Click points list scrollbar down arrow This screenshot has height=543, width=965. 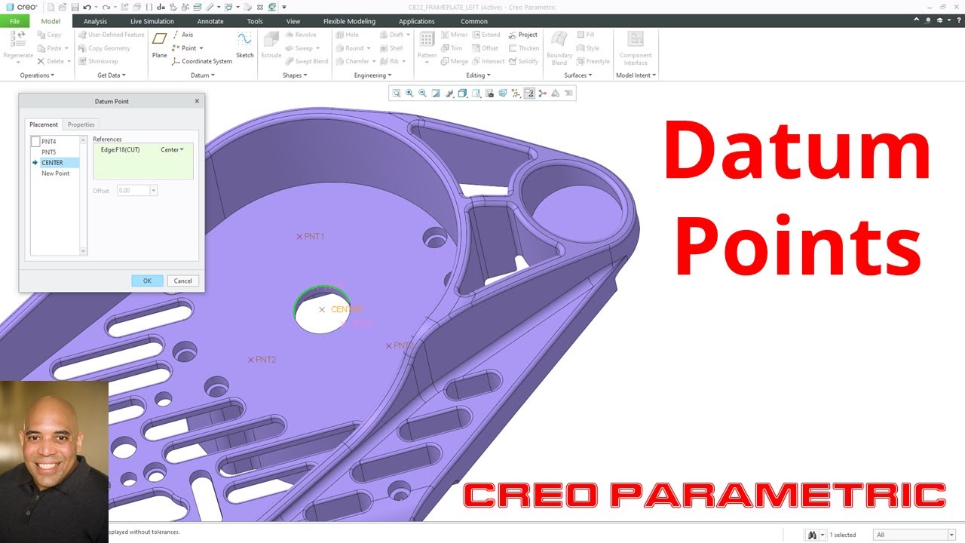[83, 252]
